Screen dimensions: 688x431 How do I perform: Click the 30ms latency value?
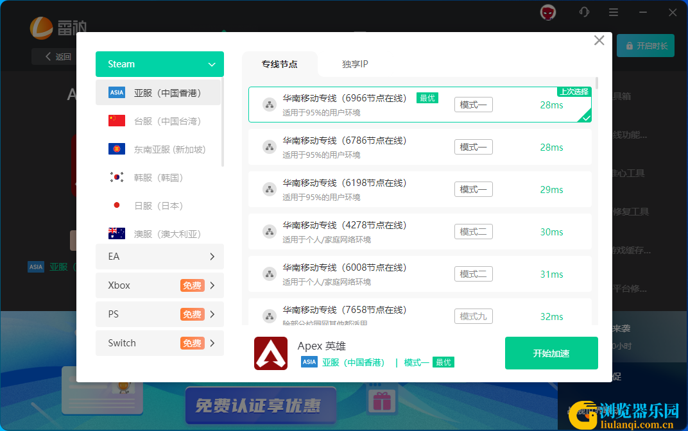coord(551,232)
